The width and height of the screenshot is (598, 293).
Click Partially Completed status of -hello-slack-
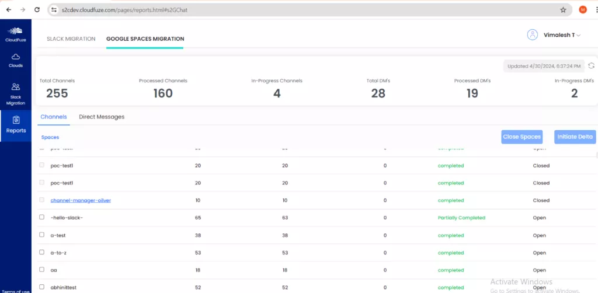pyautogui.click(x=461, y=218)
